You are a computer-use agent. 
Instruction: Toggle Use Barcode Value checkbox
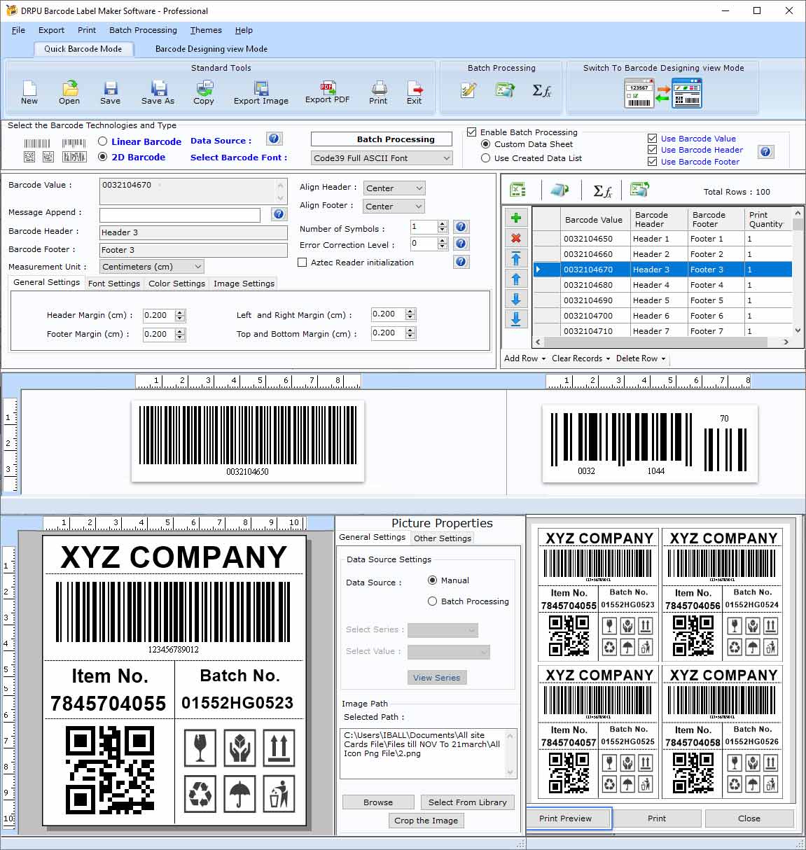653,139
